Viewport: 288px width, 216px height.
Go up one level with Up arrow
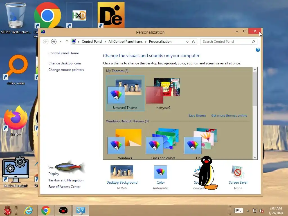click(67, 42)
